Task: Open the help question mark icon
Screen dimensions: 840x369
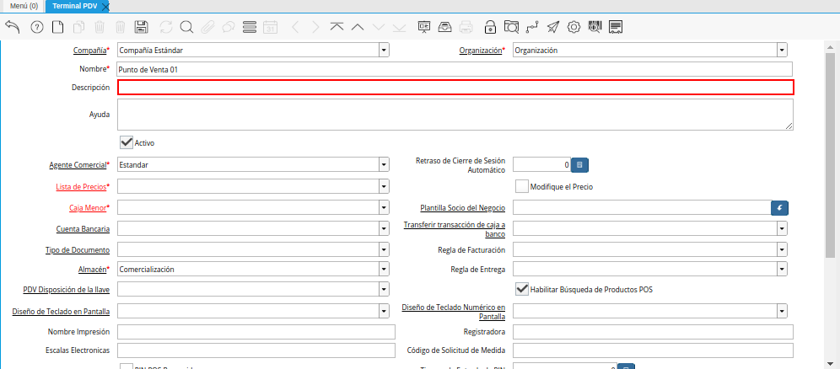Action: coord(36,27)
